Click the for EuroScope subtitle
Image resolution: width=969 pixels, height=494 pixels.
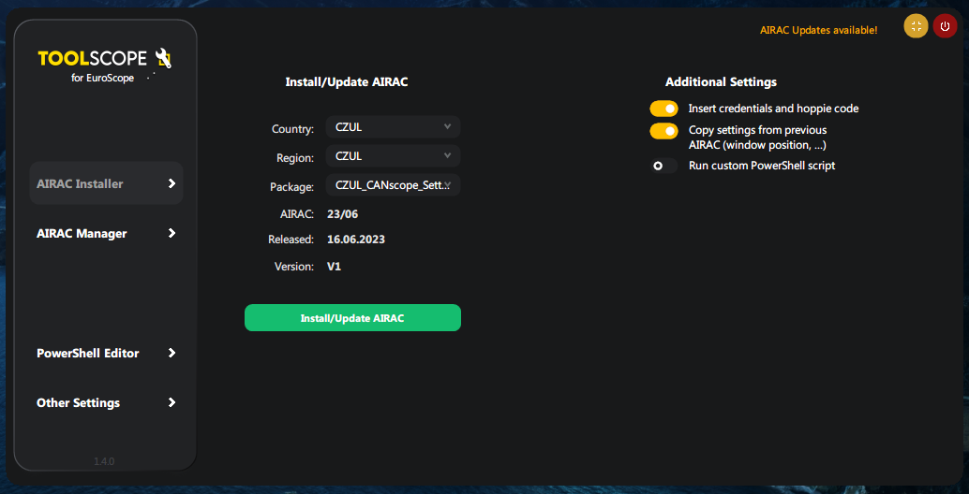[102, 78]
